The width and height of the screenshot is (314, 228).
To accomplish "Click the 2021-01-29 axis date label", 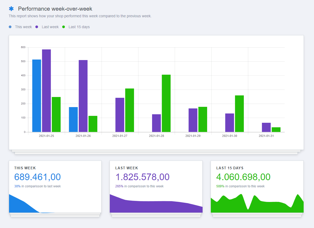I will pos(193,136).
